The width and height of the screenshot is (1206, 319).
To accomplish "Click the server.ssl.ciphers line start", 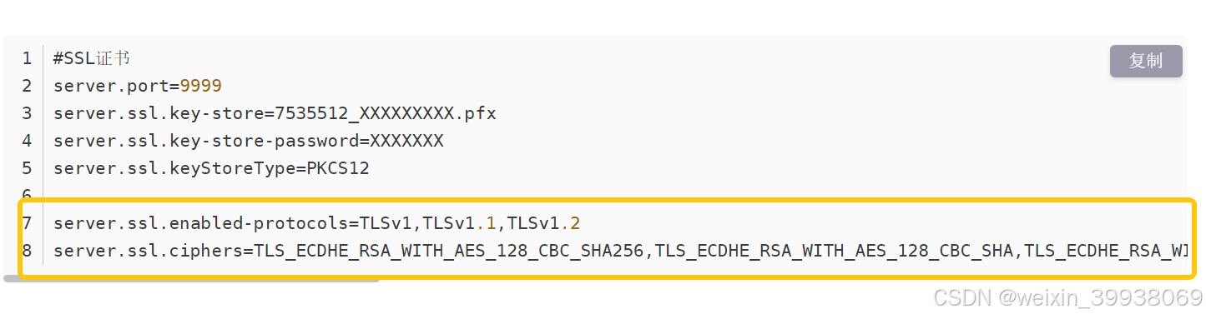I will 149,251.
